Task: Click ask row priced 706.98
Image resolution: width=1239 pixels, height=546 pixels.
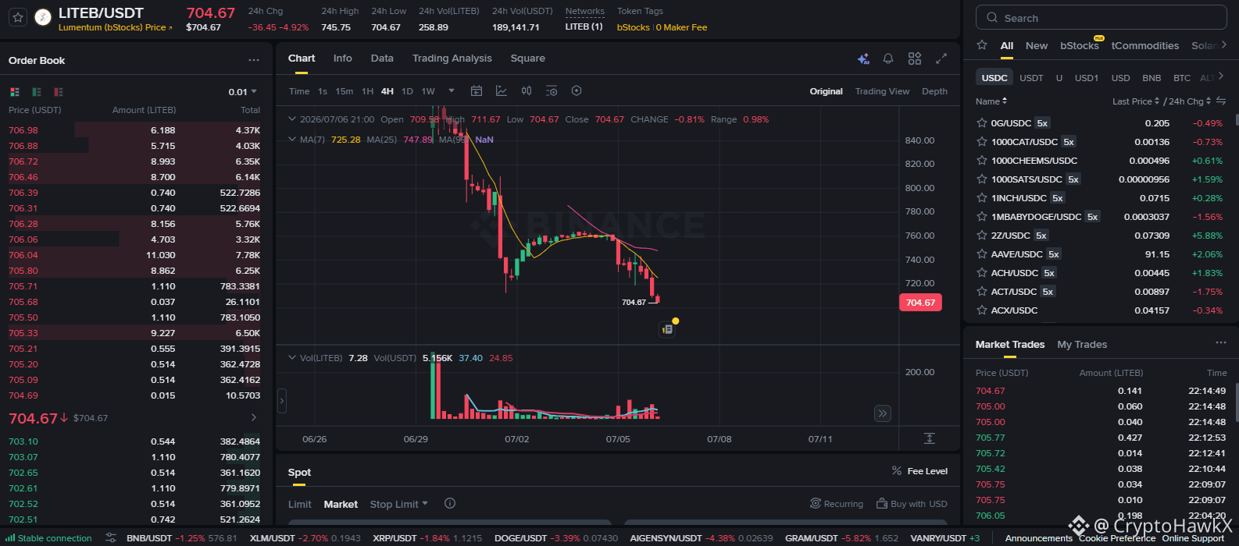Action: coord(134,130)
